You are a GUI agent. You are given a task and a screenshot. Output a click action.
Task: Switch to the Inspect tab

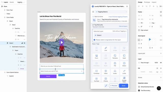click(x=154, y=2)
